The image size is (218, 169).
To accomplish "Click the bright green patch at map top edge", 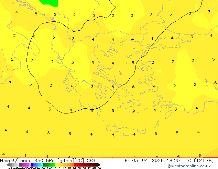I will coord(50,3).
